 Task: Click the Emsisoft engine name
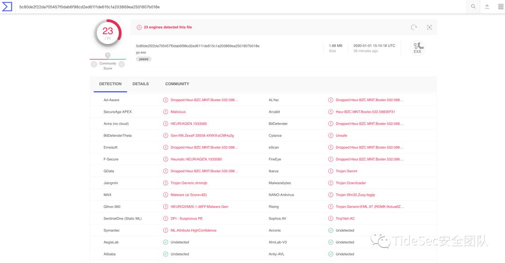tap(110, 147)
